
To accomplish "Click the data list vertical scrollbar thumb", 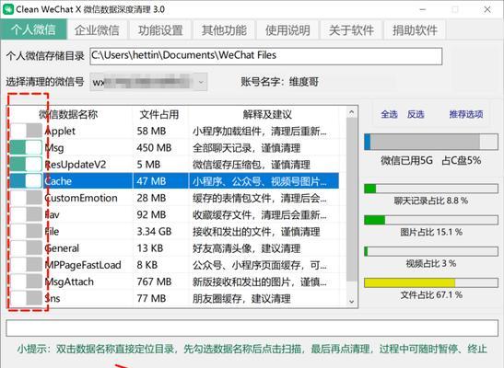I will click(x=352, y=200).
